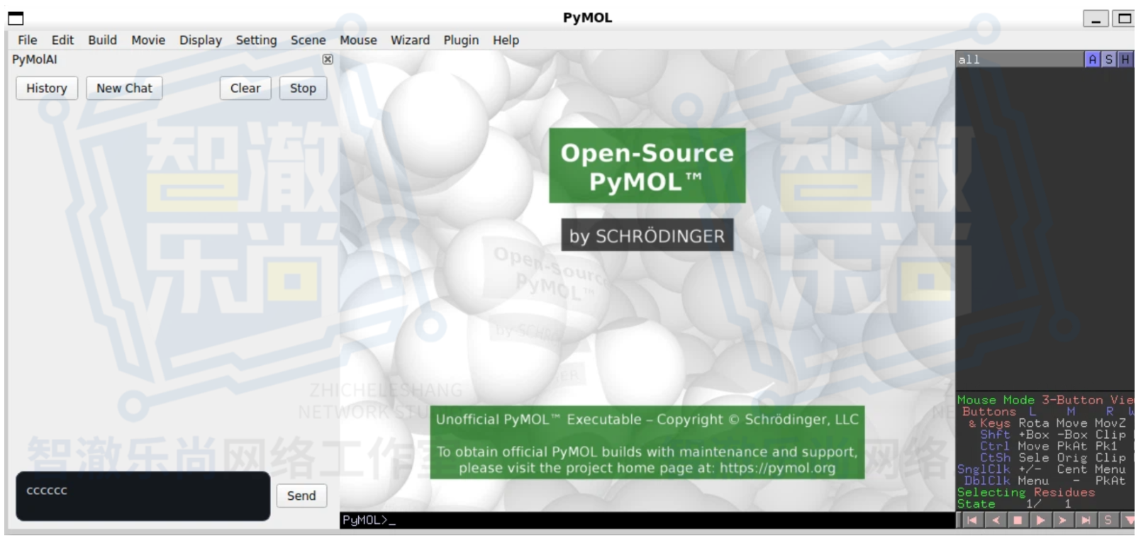Step back one frame in movie

tap(995, 520)
